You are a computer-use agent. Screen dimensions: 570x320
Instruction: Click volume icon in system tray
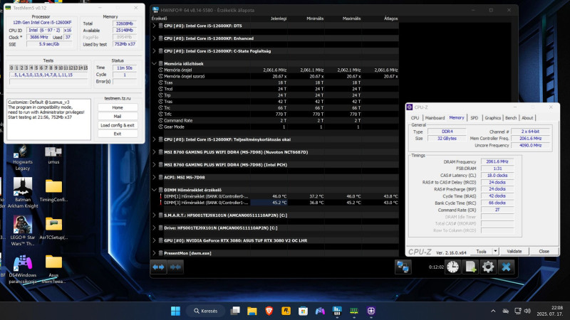point(527,311)
